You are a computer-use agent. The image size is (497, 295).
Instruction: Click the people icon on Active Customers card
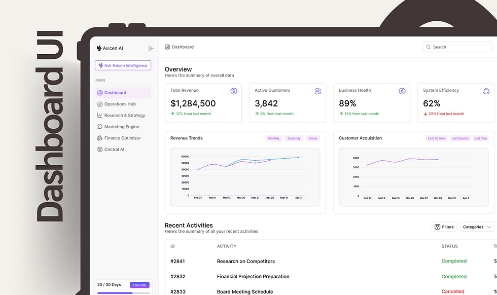coord(318,91)
